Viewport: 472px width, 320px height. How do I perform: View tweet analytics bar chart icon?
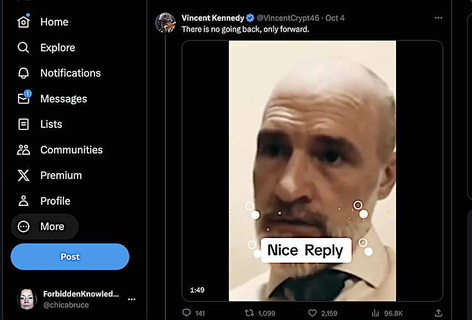pyautogui.click(x=375, y=313)
